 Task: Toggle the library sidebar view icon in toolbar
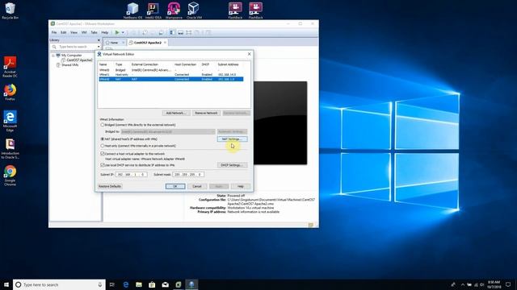click(172, 32)
